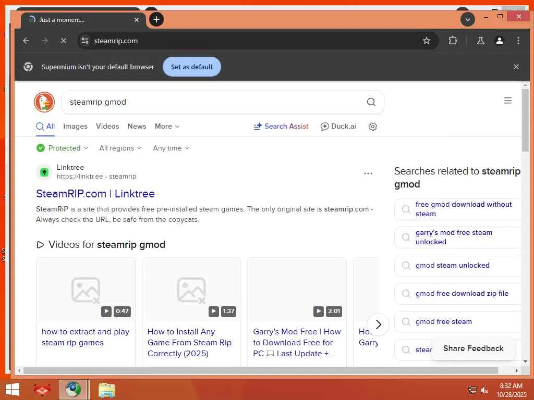Click the linktr.ee steamrip URL
The height and width of the screenshot is (400, 534).
(x=96, y=176)
